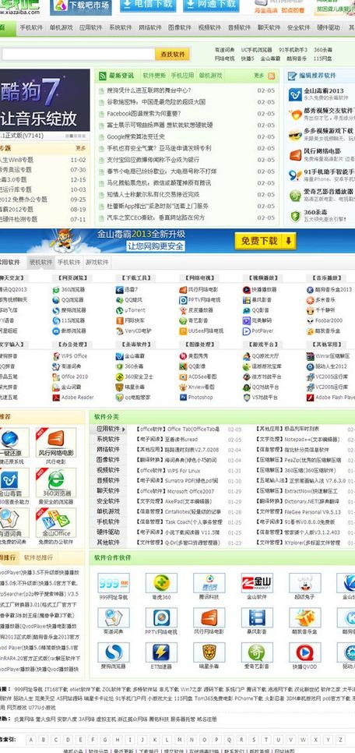This screenshot has width=355, height=753.
Task: Select the 腾讯科技 partner logo
Action: pyautogui.click(x=209, y=583)
